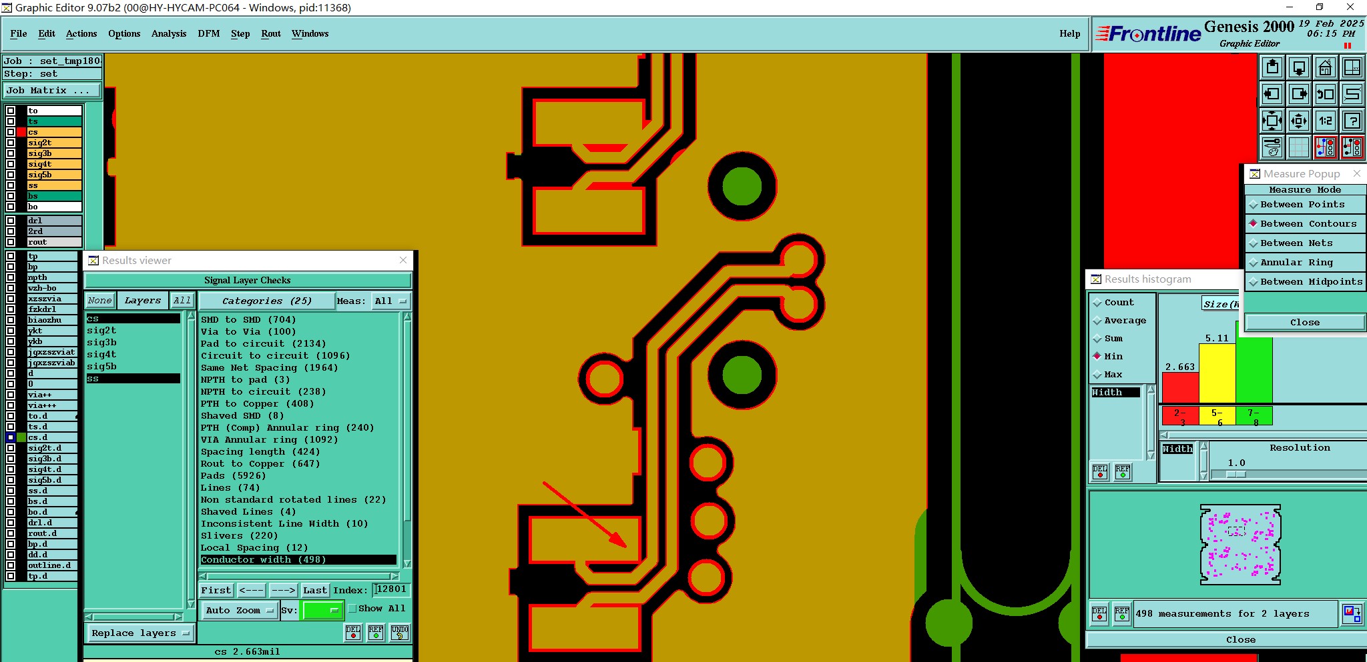The height and width of the screenshot is (662, 1367).
Task: Go to next result arrow button
Action: (283, 591)
